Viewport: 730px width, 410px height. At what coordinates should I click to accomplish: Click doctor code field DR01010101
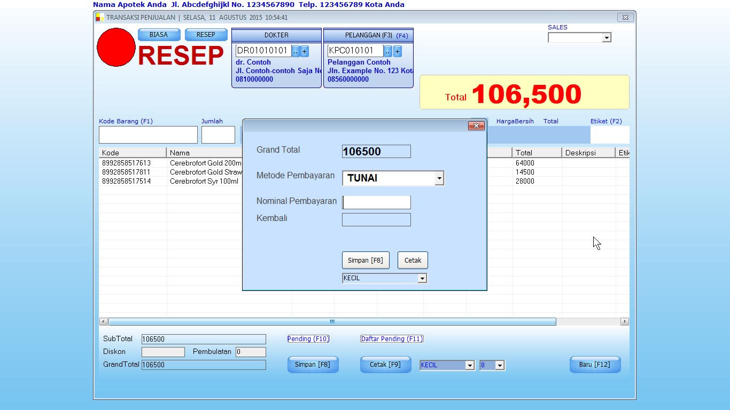[x=263, y=51]
